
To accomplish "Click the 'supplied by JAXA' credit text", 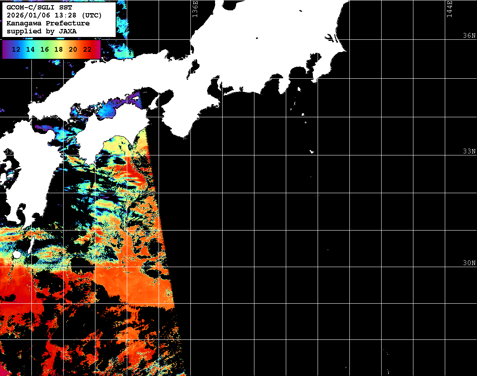I will 42,31.
